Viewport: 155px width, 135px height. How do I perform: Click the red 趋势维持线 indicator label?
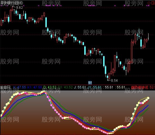point(139,87)
